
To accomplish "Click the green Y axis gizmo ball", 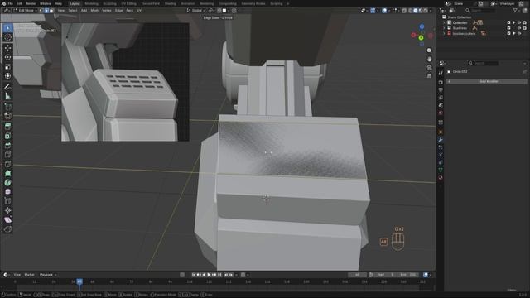I will pyautogui.click(x=422, y=38).
